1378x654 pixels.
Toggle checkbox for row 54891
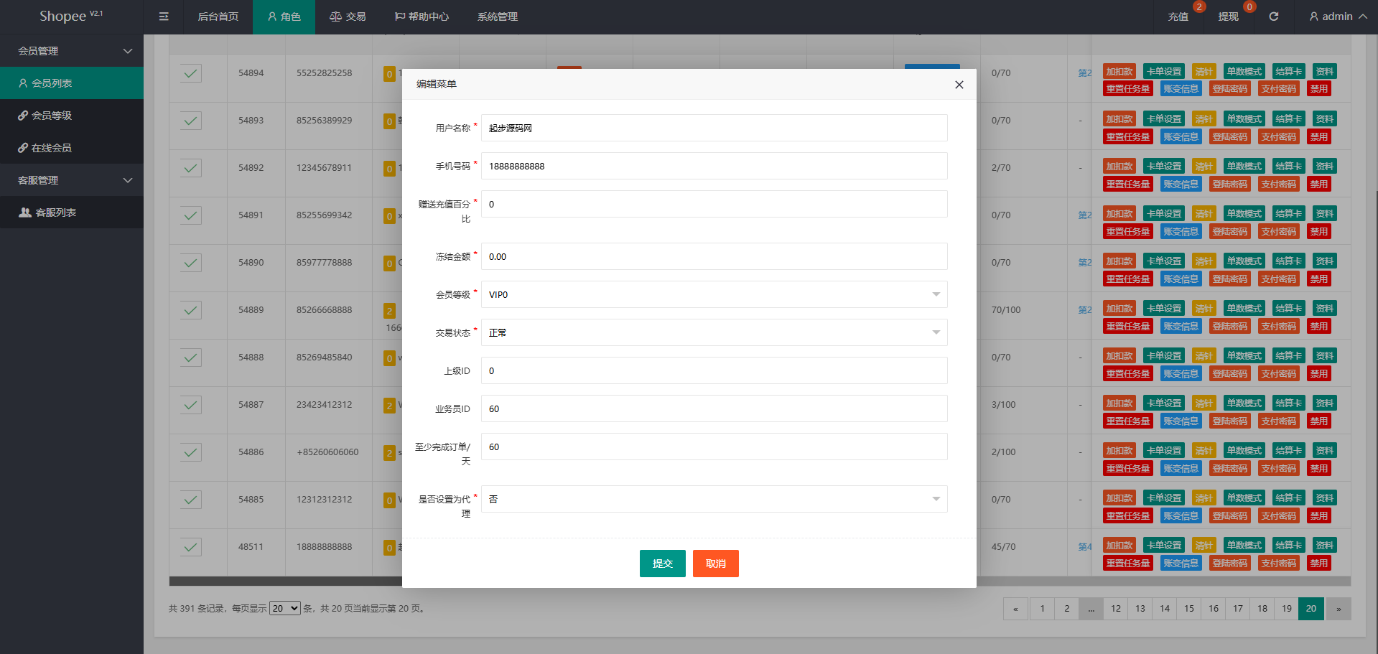click(x=191, y=215)
